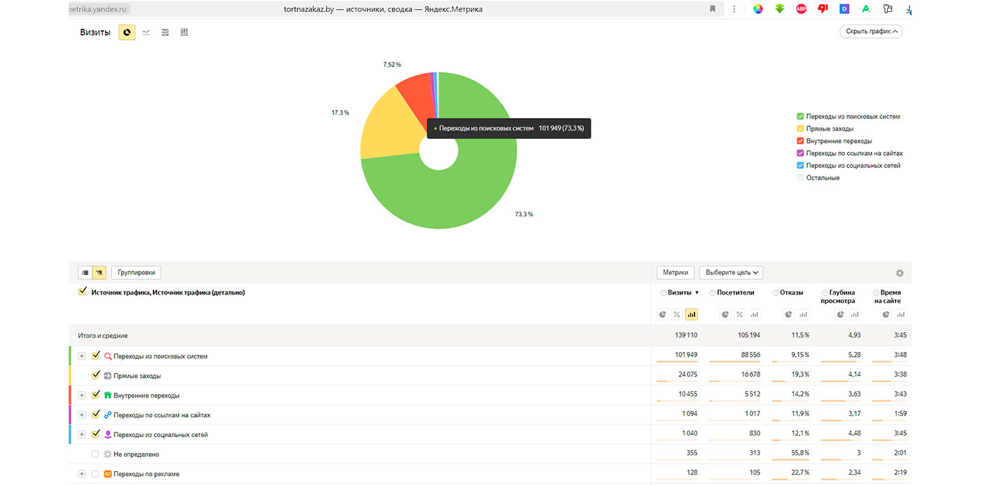The height and width of the screenshot is (486, 981).
Task: Show Посетители column as bar chart
Action: (x=754, y=314)
